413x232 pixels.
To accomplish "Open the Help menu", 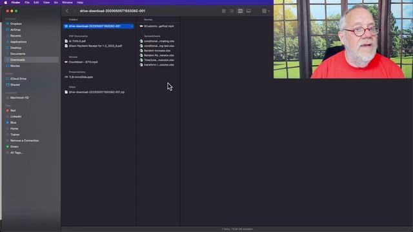I will tap(80, 3).
